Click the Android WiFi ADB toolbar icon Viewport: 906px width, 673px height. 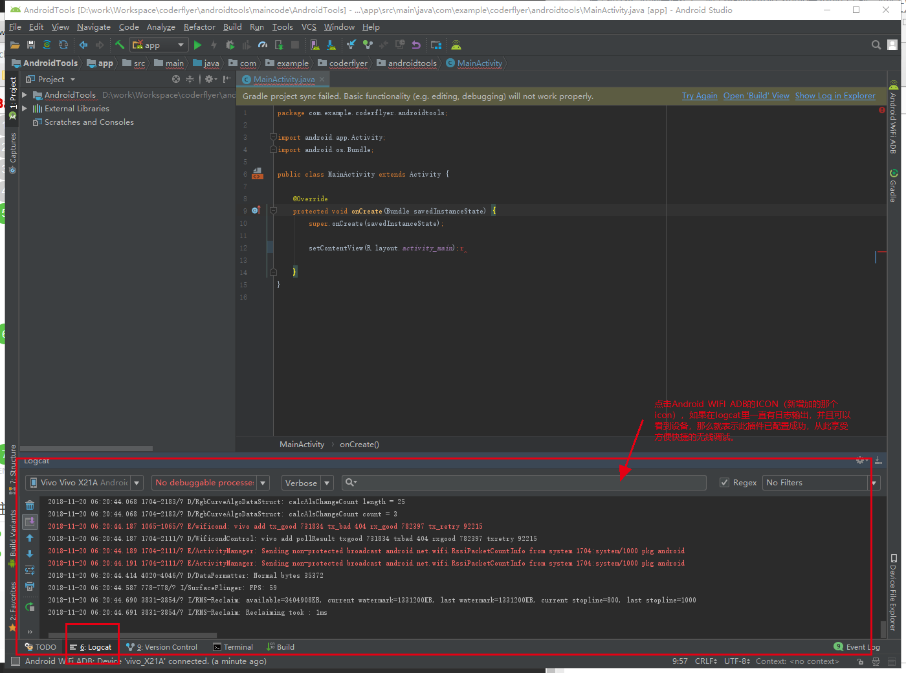click(456, 45)
